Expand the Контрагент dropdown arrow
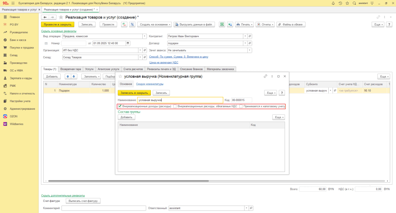Viewport: 396px width, 213px height. tap(245, 36)
